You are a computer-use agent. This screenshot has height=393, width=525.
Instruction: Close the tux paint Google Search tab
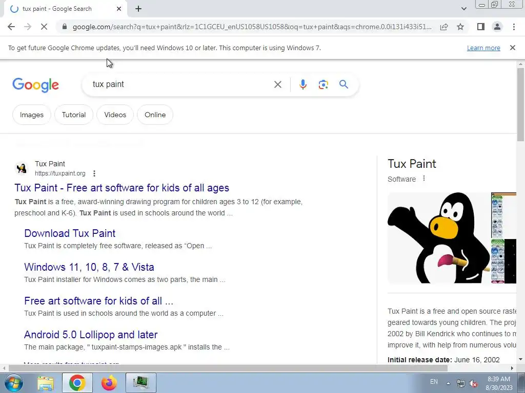119,9
